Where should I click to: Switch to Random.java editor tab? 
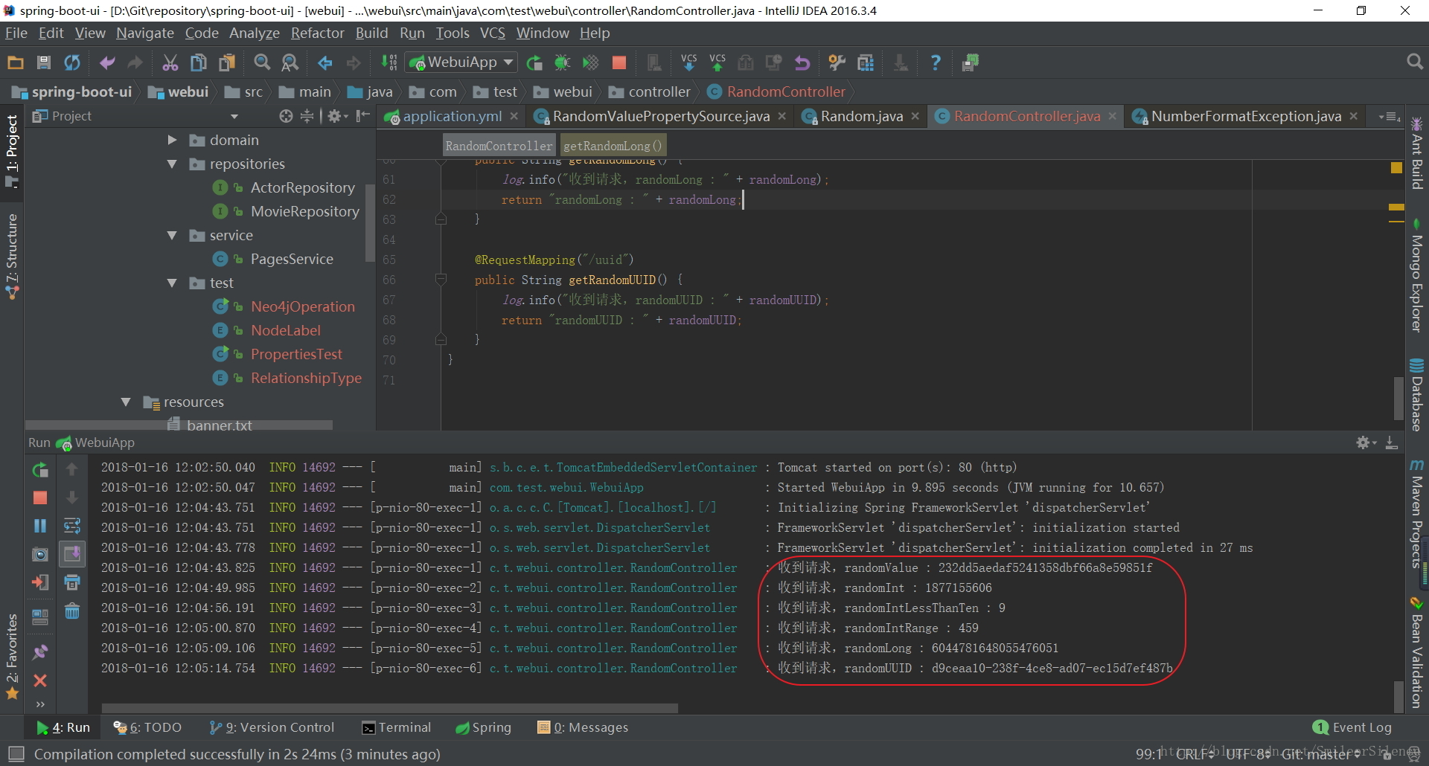861,116
